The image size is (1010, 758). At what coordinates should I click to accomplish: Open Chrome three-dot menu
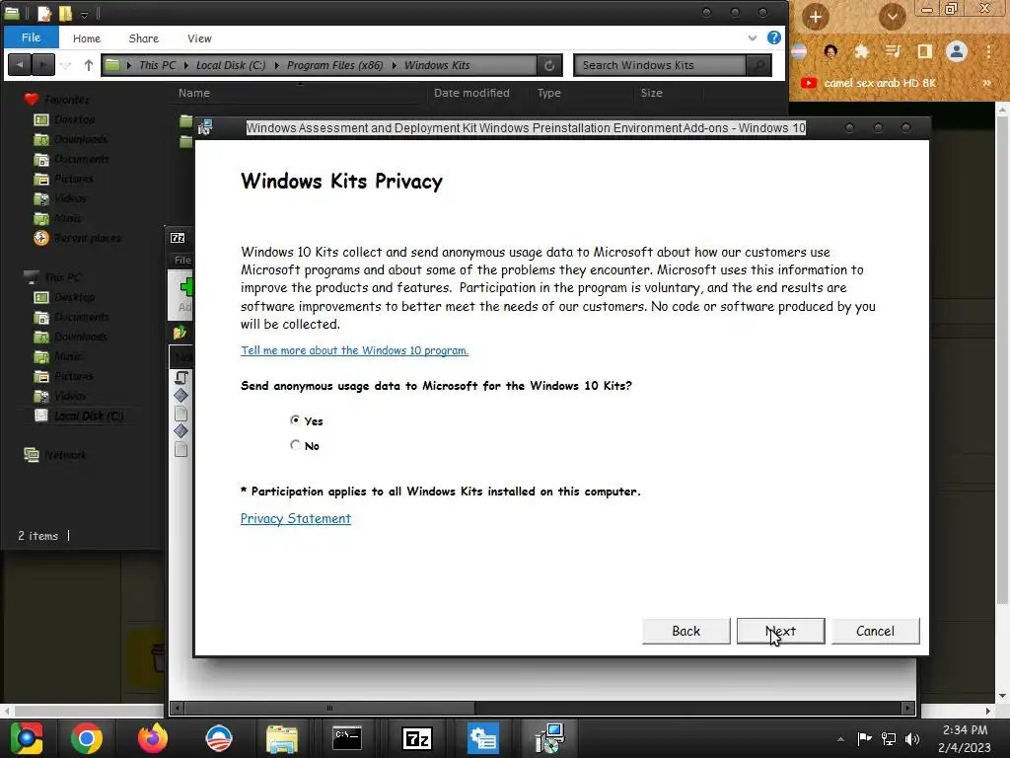click(x=988, y=51)
